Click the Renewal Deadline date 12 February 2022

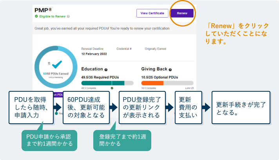[x=94, y=54]
